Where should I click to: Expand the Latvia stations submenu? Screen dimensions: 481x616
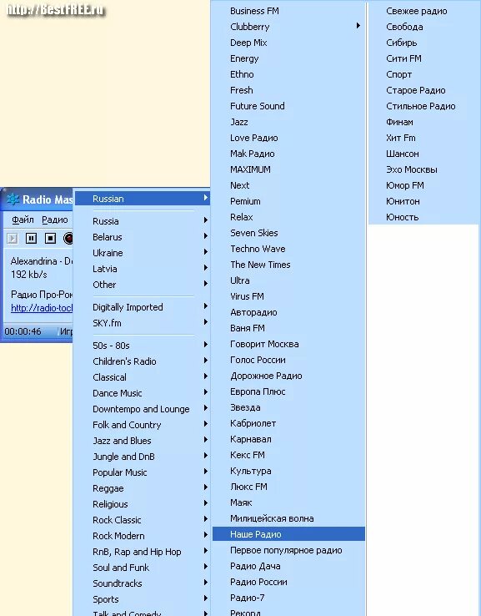143,269
